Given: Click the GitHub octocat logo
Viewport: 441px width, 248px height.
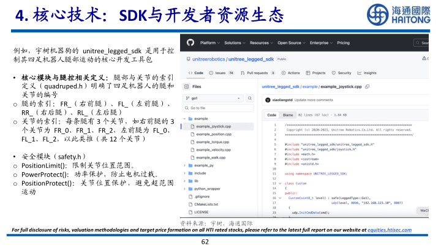Looking at the screenshot, I should [190, 43].
